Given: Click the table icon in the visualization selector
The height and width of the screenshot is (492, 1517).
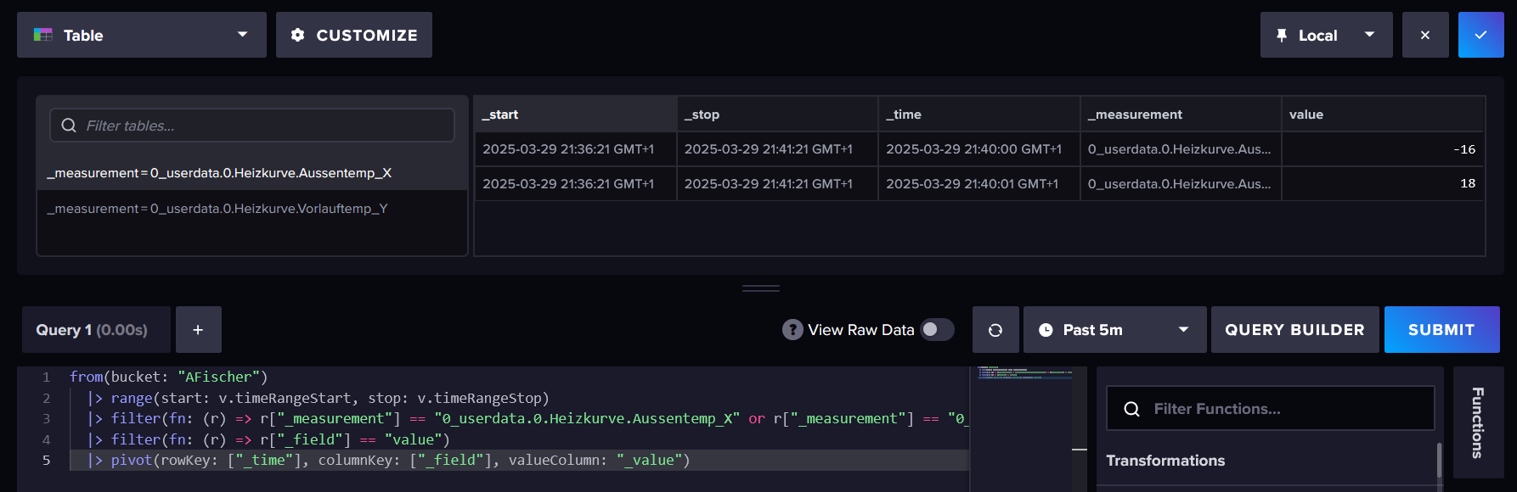Looking at the screenshot, I should pos(43,35).
